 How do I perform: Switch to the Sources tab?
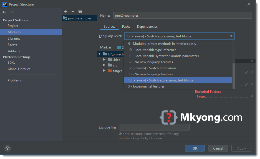[x=109, y=27]
